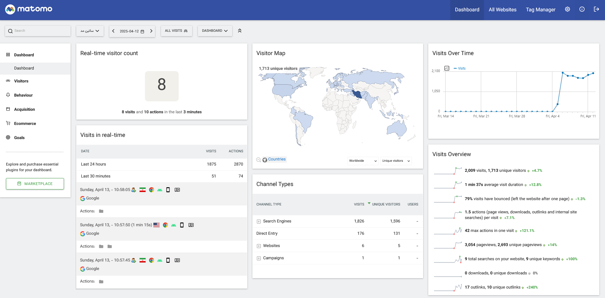The height and width of the screenshot is (298, 605).
Task: Click the real-time visitor count number 8
Action: pos(162,85)
